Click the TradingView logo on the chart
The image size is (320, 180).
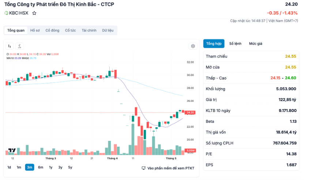tap(11, 150)
